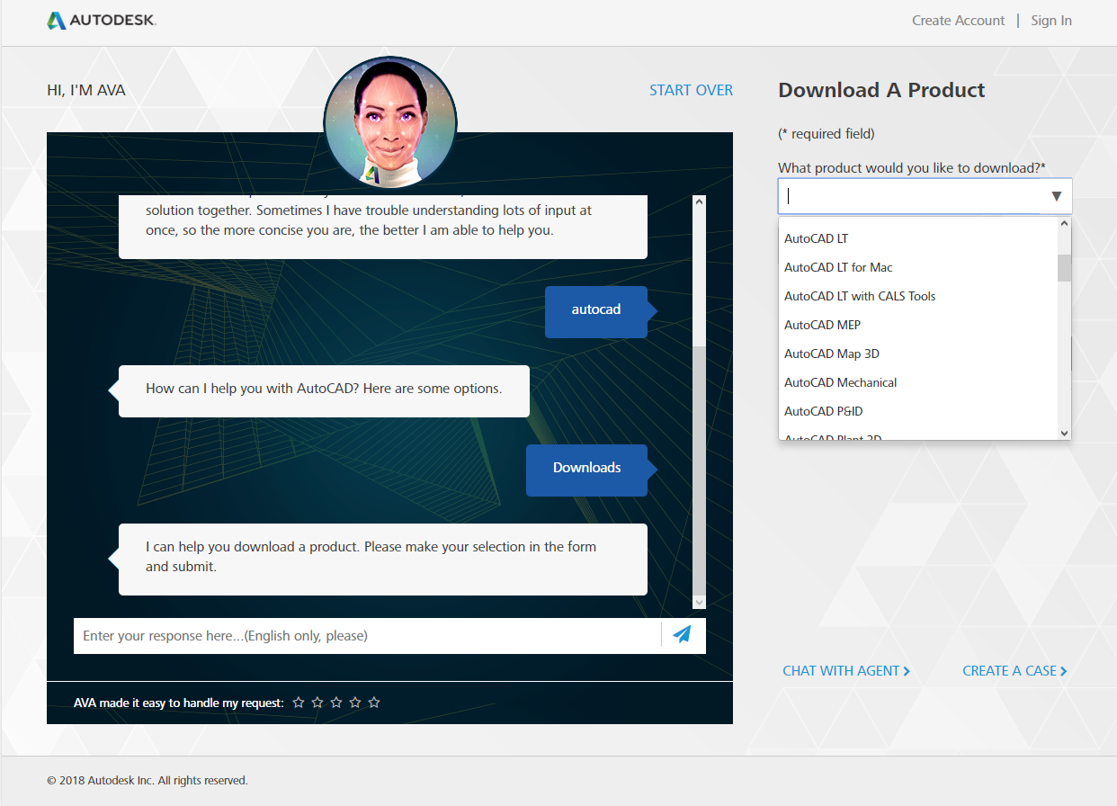Click the Autodesk logo in header
Image resolution: width=1117 pixels, height=806 pixels.
[102, 20]
